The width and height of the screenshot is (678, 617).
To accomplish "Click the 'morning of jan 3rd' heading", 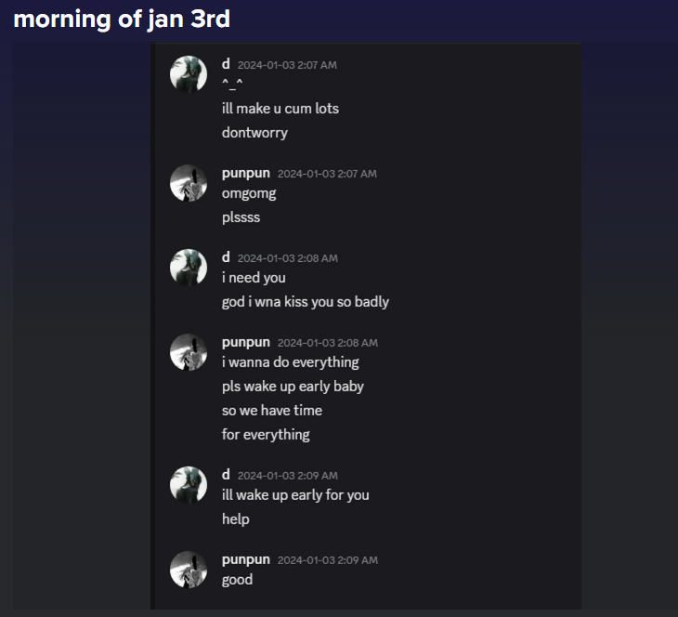I will 122,20.
